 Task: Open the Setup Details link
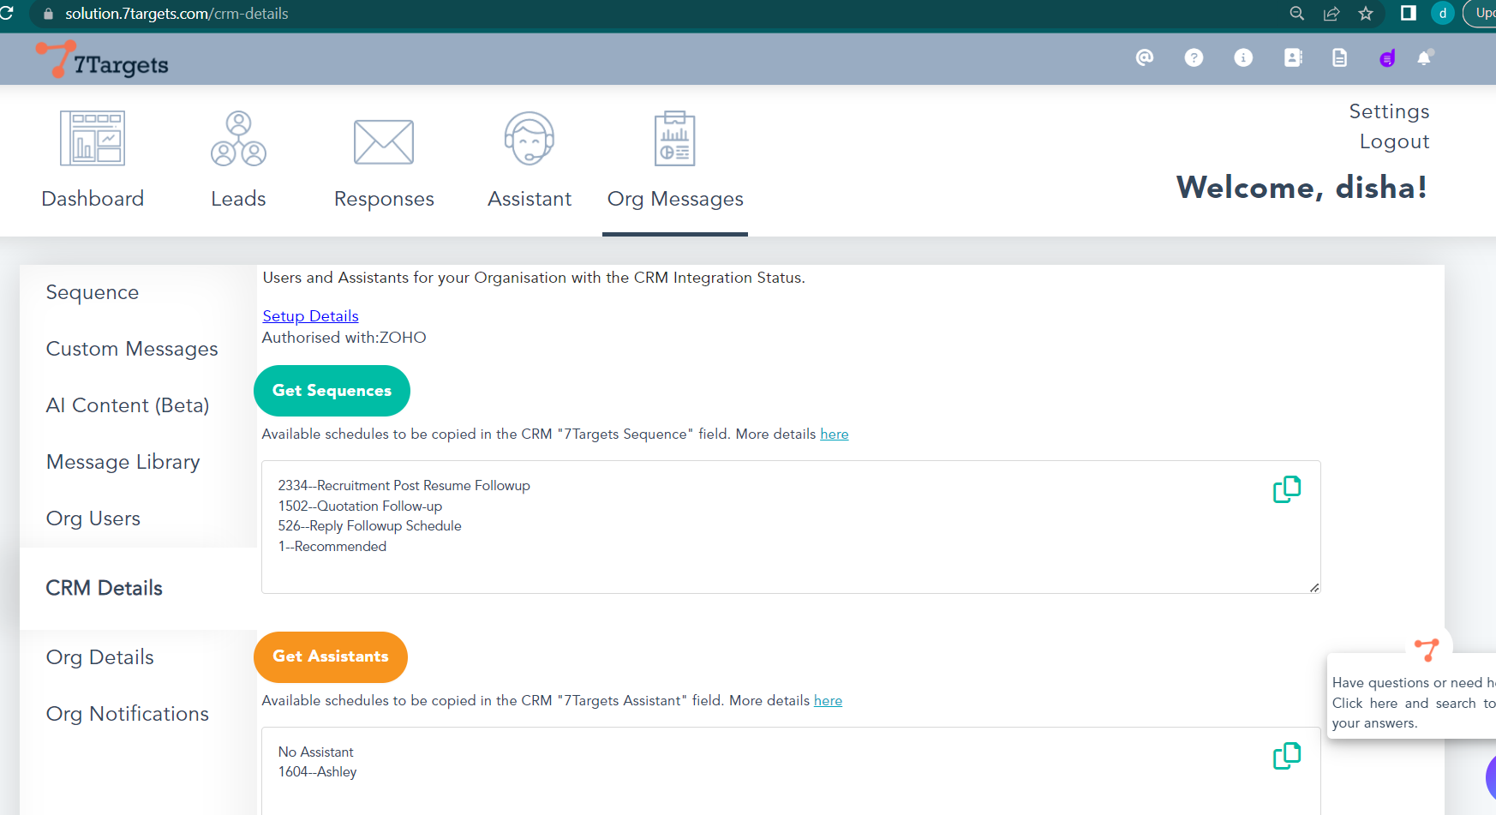click(310, 316)
